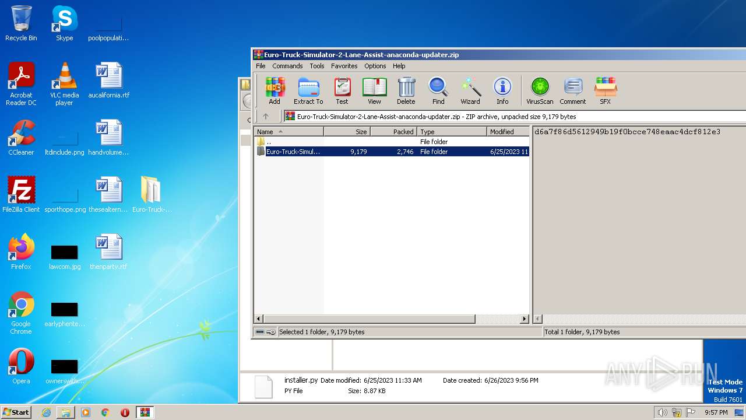This screenshot has height=420, width=746.
Task: Open the Comment tool
Action: [573, 91]
